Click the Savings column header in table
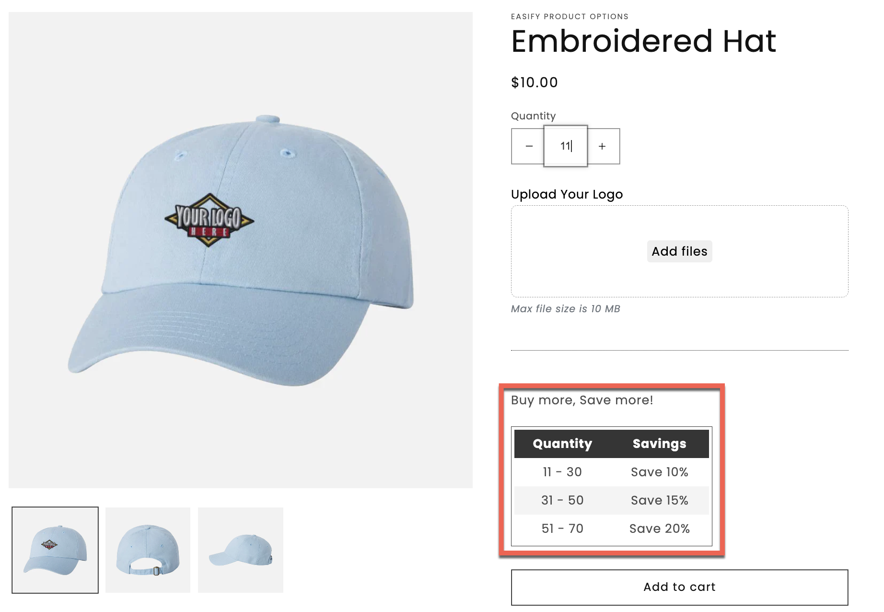Screen dimensions: 884x612 click(660, 444)
